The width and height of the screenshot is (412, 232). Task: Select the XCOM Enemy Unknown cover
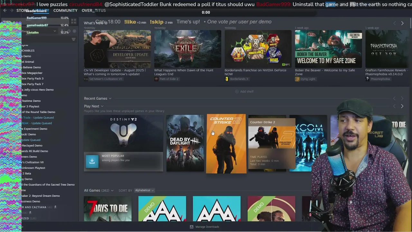308,143
